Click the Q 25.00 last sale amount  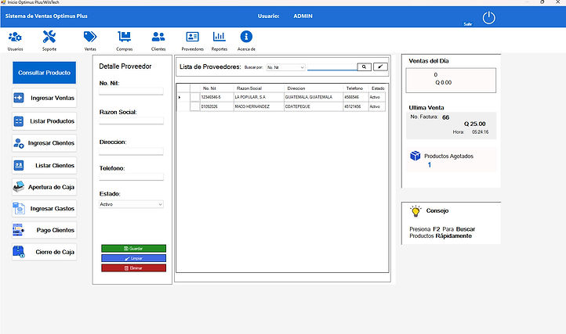475,124
